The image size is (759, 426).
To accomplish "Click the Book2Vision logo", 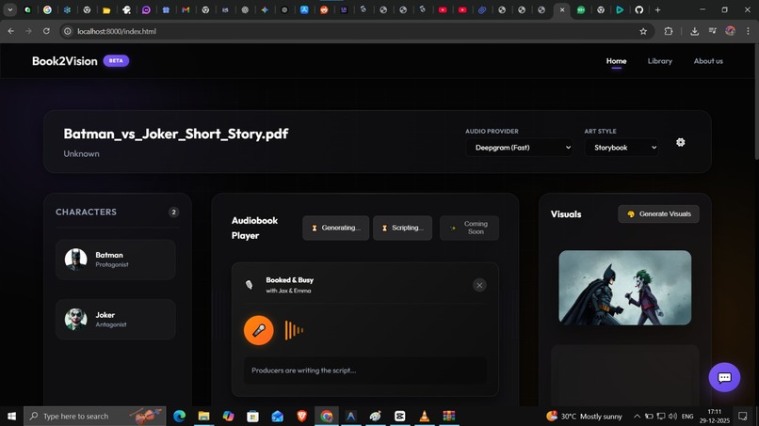I will click(x=64, y=61).
